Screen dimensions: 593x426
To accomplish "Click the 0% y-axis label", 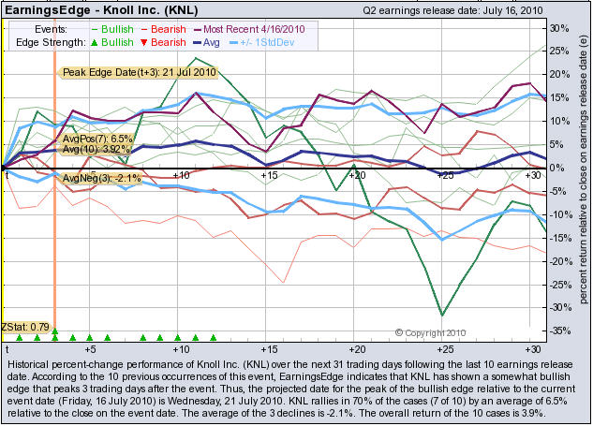I will click(556, 168).
